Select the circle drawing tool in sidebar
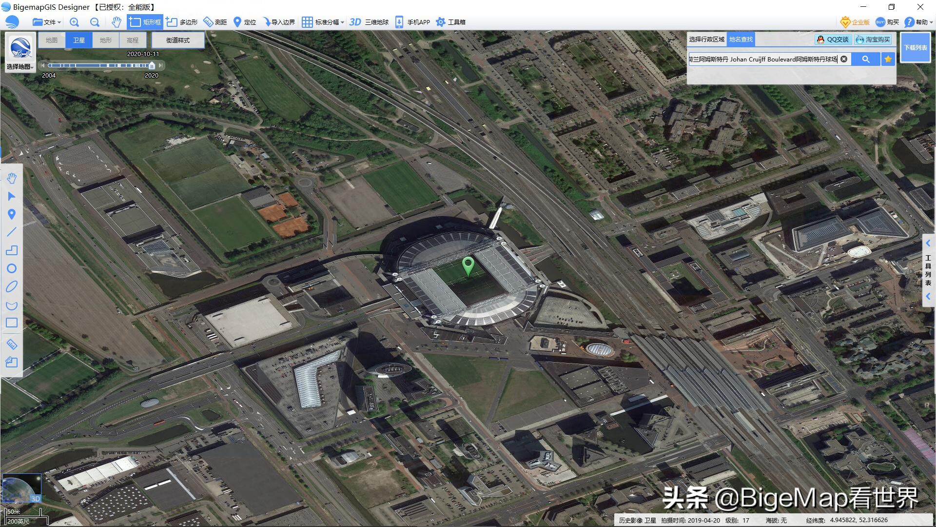Image resolution: width=936 pixels, height=527 pixels. (x=12, y=268)
